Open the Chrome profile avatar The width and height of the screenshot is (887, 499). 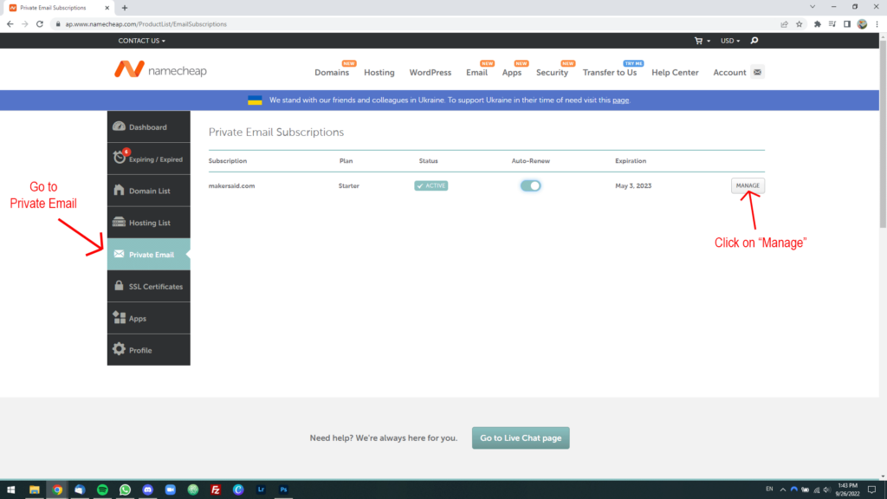click(862, 24)
